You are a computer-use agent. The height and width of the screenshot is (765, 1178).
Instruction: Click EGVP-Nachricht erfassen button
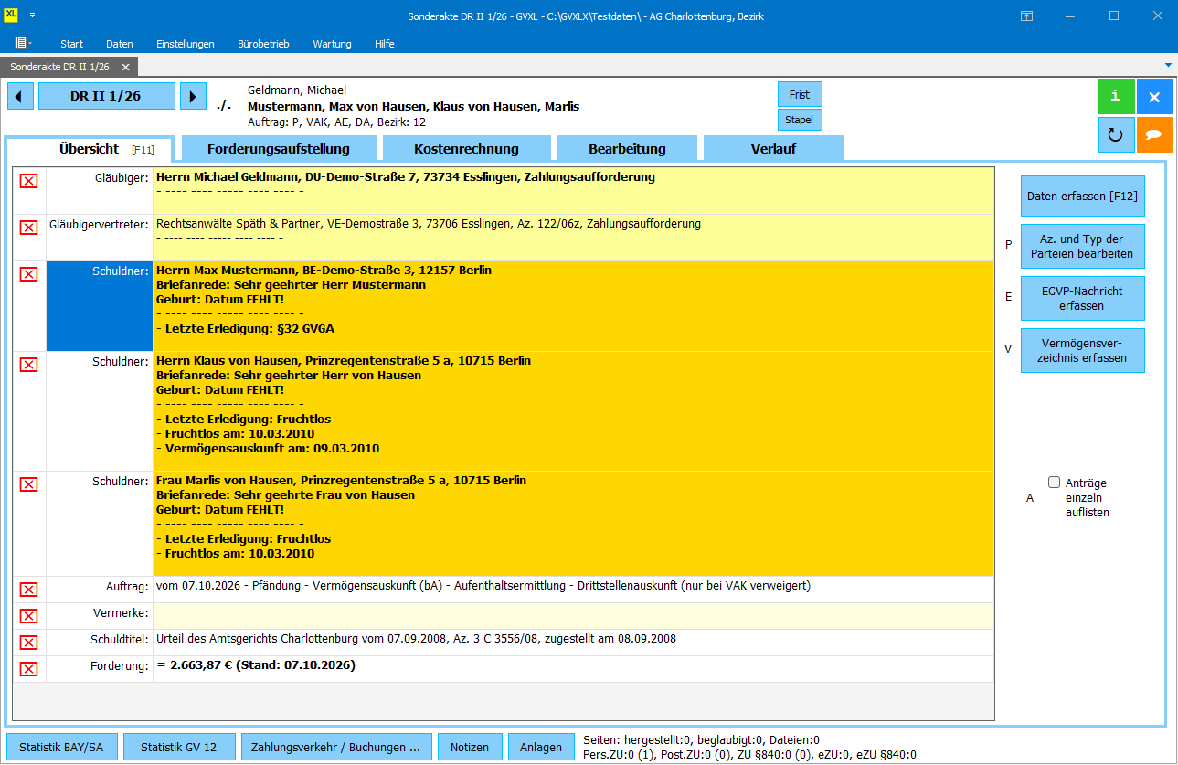click(x=1082, y=299)
